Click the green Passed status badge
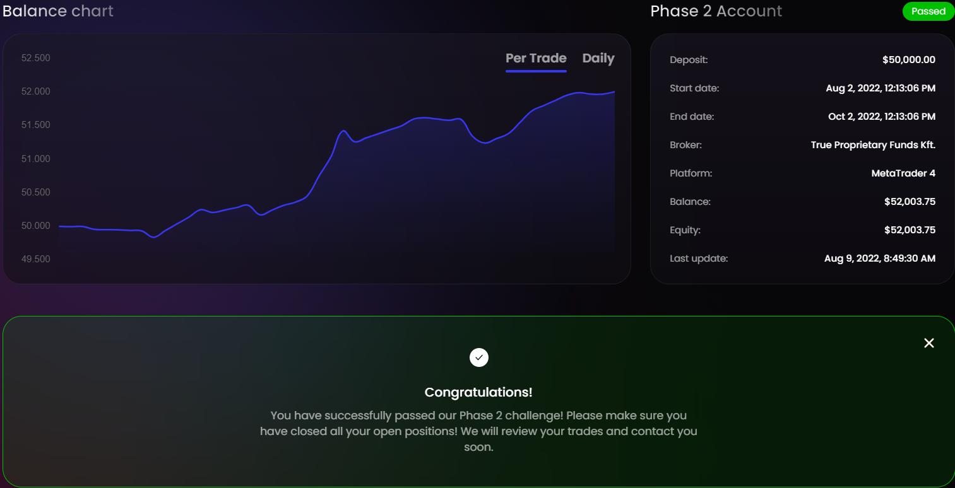Viewport: 955px width, 488px height. (x=928, y=11)
